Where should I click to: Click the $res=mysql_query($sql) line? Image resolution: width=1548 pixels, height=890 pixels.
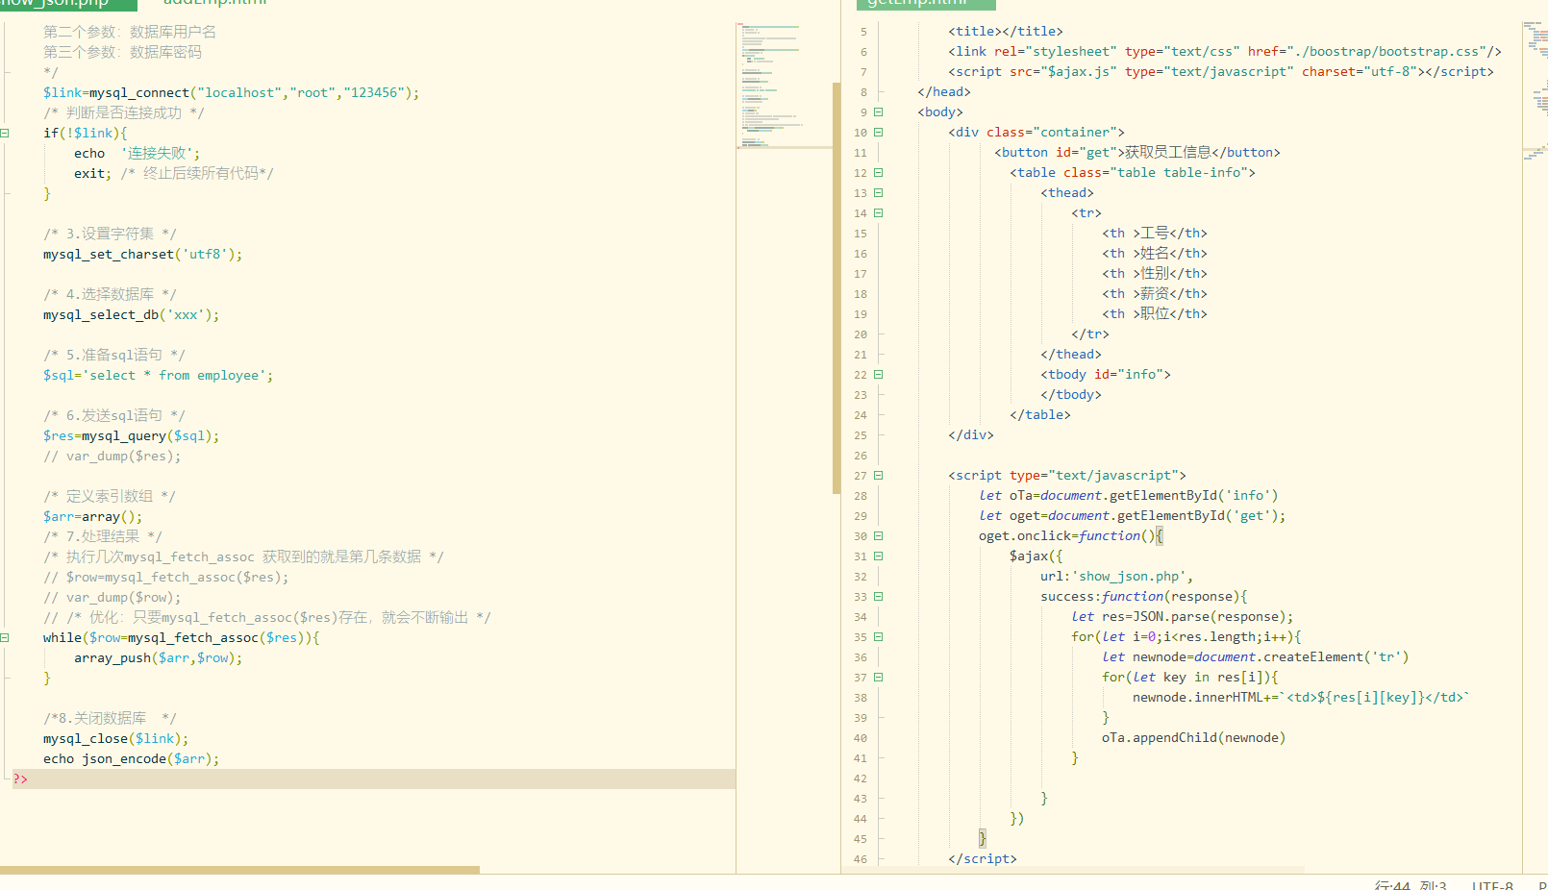[131, 436]
